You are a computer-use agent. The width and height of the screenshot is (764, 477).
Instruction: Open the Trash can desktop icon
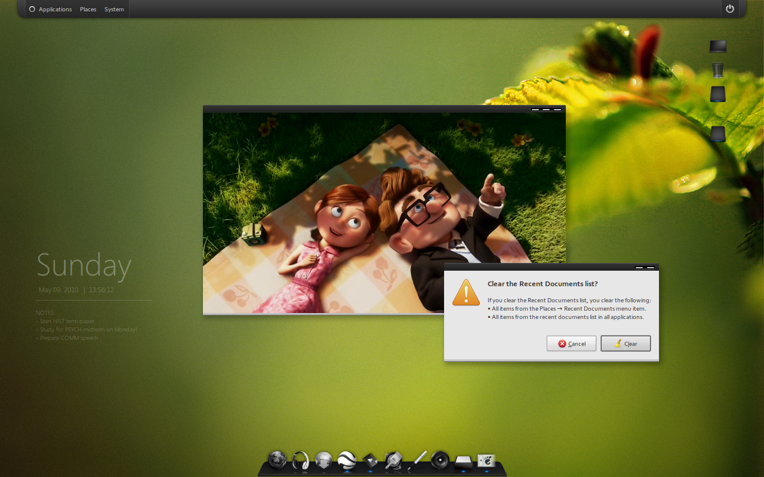pyautogui.click(x=718, y=70)
